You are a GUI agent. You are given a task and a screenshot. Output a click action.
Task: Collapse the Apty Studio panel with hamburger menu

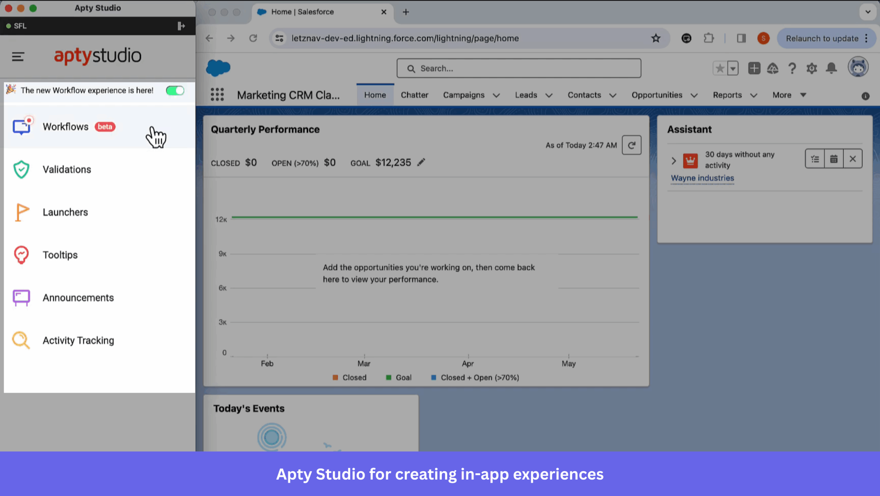coord(18,57)
